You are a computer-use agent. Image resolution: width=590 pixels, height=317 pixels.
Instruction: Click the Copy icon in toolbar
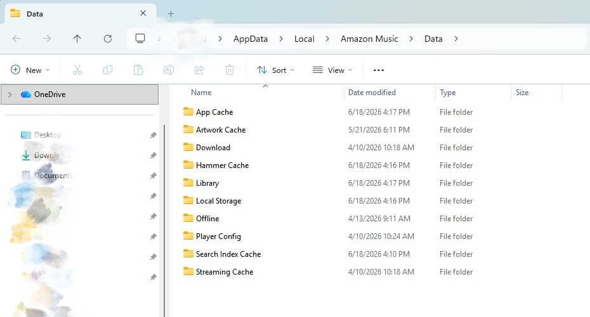(x=108, y=70)
